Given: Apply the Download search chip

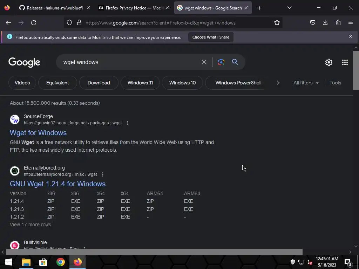Looking at the screenshot, I should (99, 83).
